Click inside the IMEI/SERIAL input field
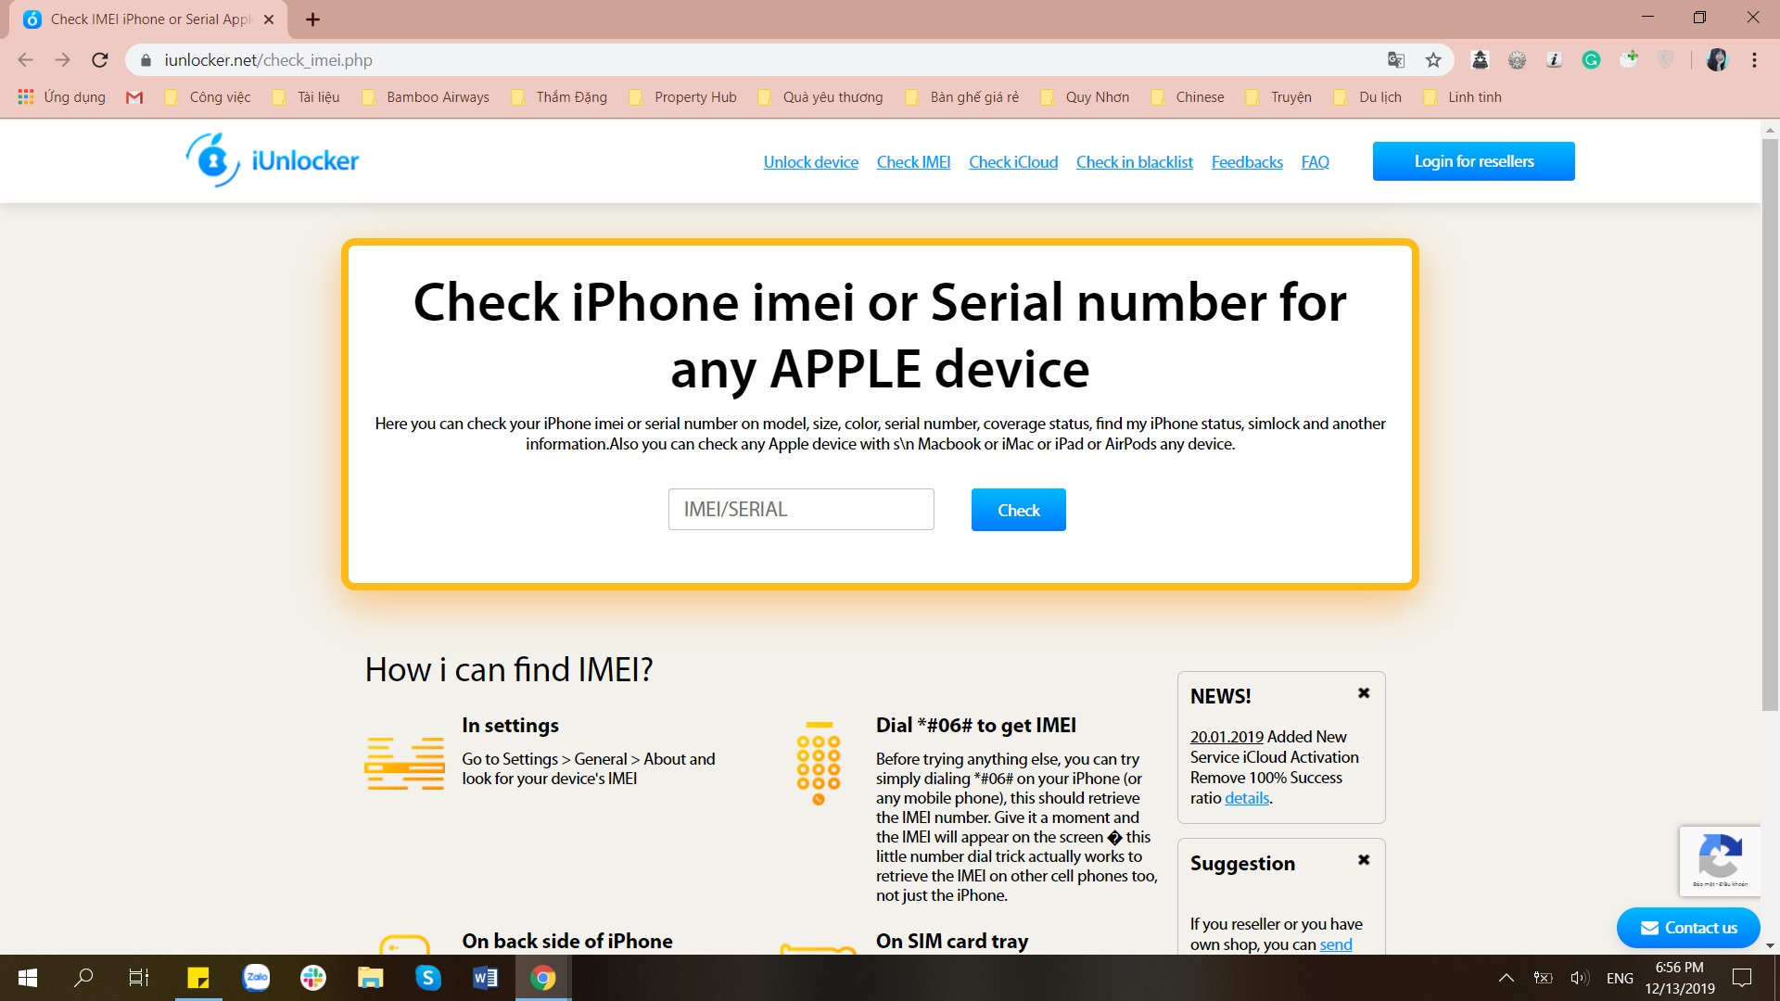This screenshot has width=1780, height=1001. pos(801,509)
